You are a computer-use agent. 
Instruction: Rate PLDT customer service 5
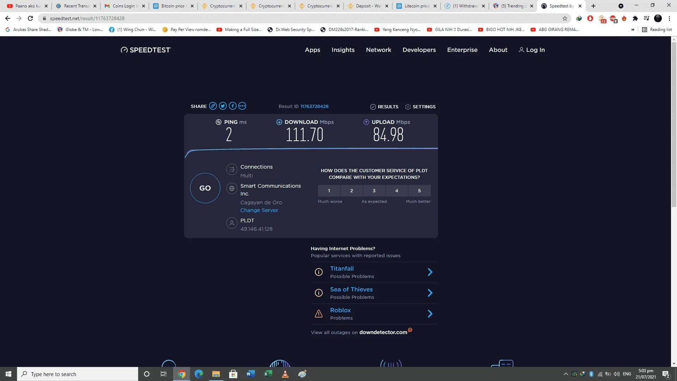(419, 190)
